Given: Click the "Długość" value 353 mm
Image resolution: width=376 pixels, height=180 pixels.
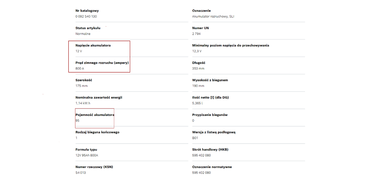Looking at the screenshot, I should (x=198, y=69).
